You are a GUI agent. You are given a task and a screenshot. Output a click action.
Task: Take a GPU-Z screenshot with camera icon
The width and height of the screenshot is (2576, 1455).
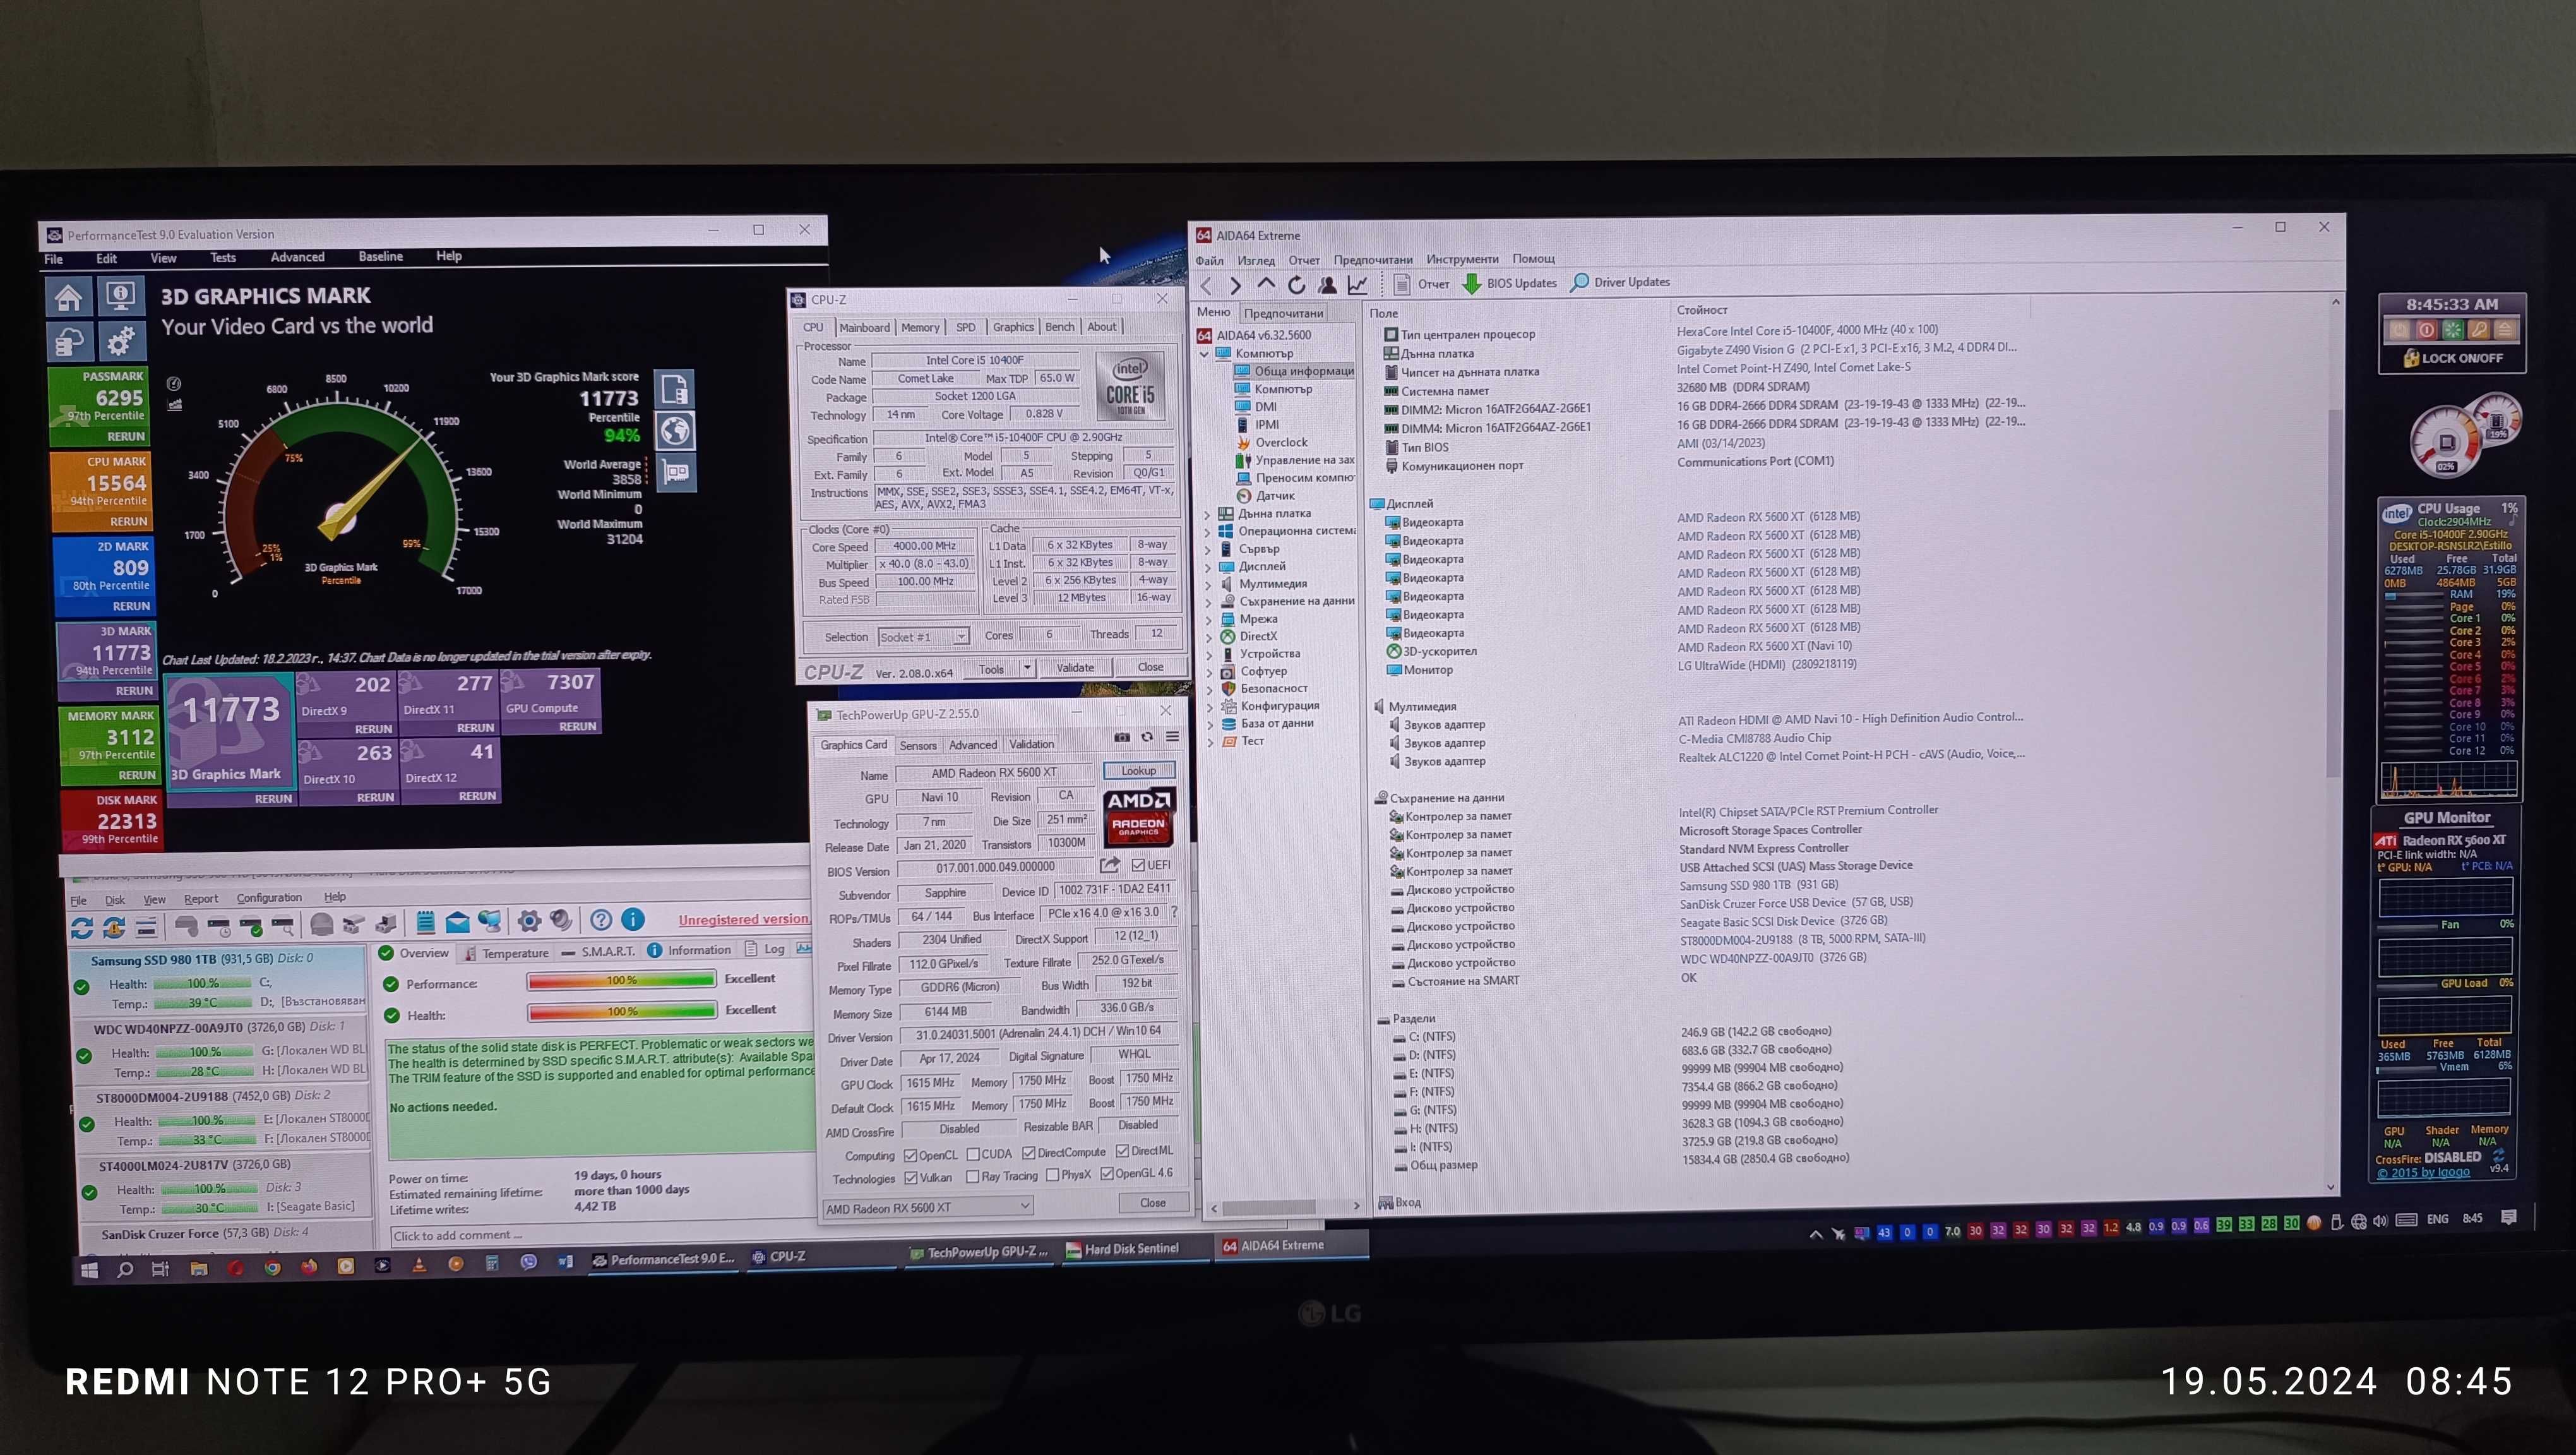coord(1122,738)
